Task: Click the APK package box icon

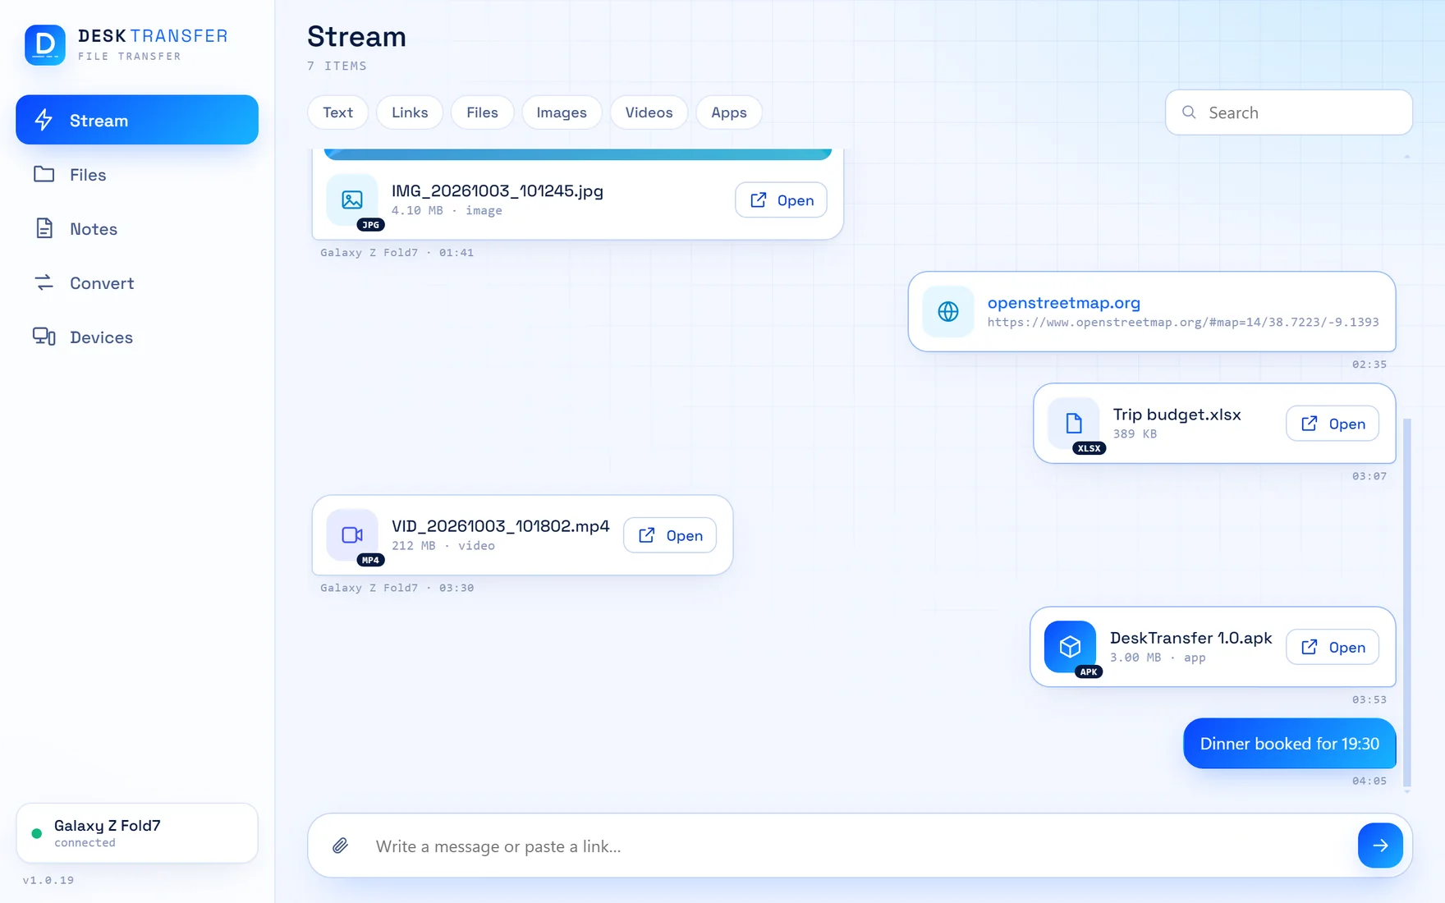Action: click(x=1070, y=647)
